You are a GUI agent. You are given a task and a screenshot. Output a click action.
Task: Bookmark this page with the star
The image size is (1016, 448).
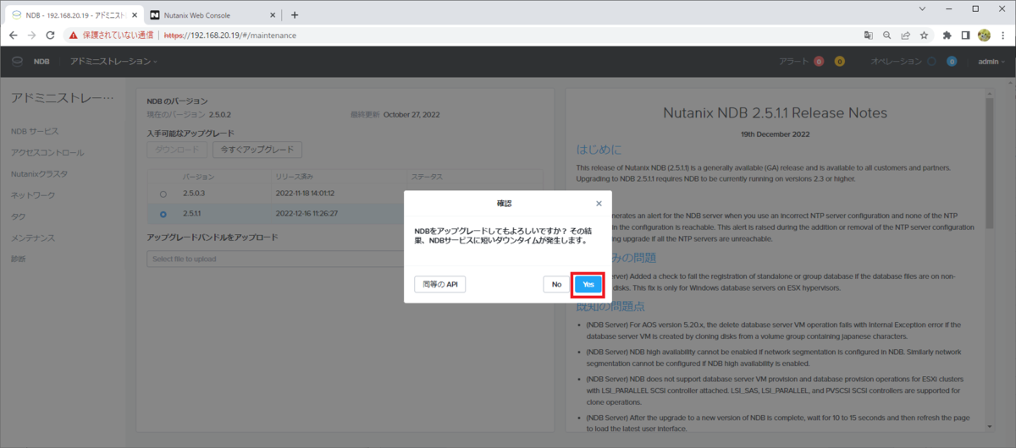(924, 35)
